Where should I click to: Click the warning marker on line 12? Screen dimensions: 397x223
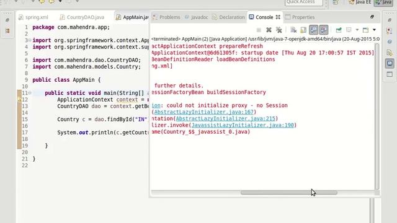click(x=19, y=100)
